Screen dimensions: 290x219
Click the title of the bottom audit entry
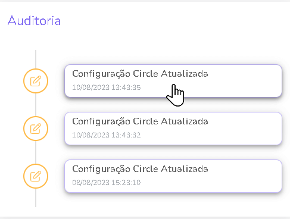click(x=140, y=170)
